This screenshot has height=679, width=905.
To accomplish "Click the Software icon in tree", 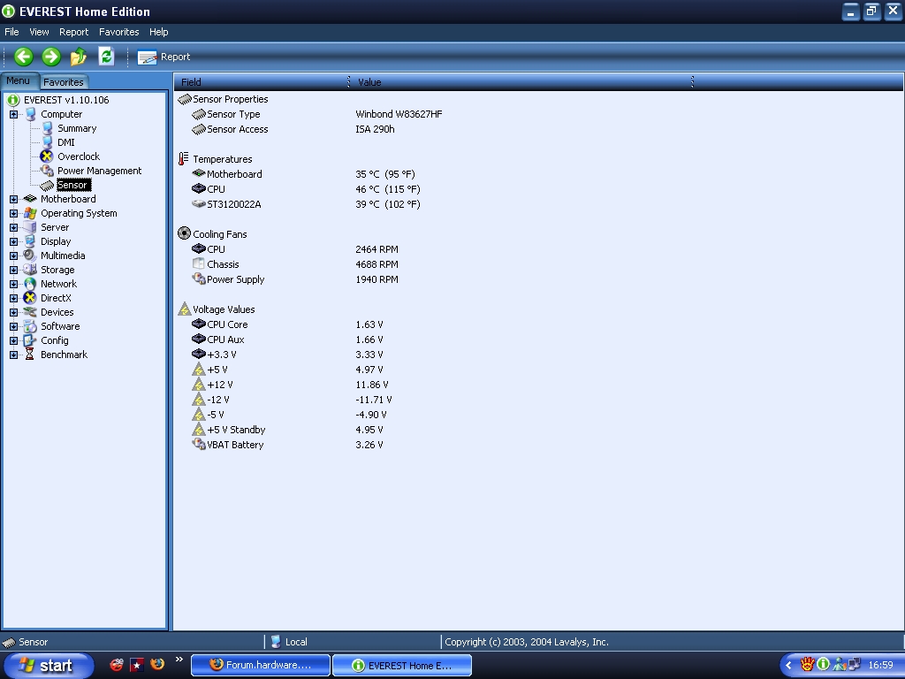I will pos(30,326).
